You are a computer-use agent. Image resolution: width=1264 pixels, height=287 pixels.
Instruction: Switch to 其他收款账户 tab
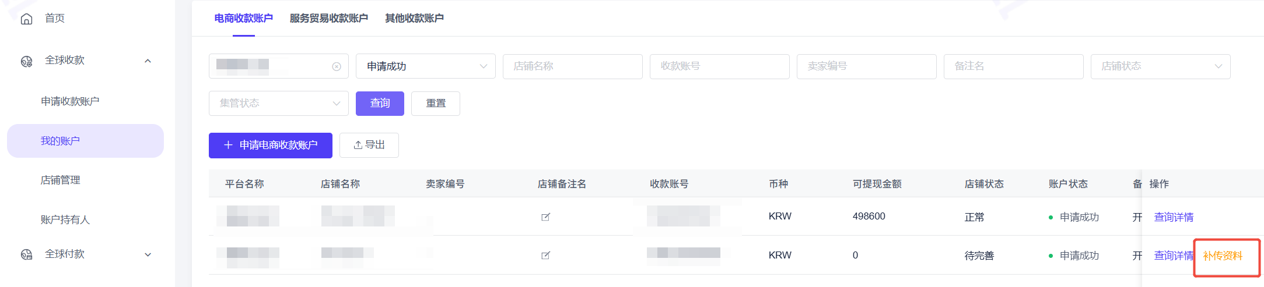click(x=414, y=19)
